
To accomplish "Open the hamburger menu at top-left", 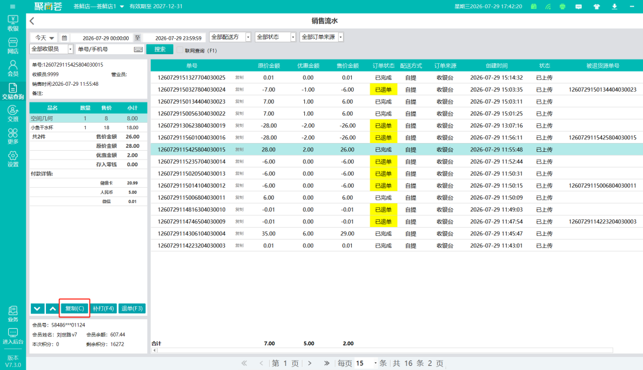I will pos(13,7).
